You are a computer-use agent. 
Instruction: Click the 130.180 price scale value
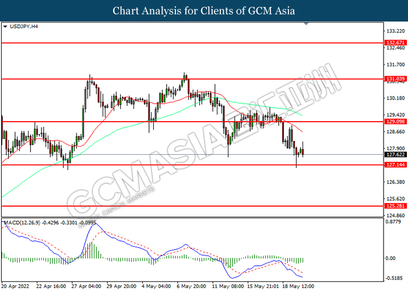396,98
